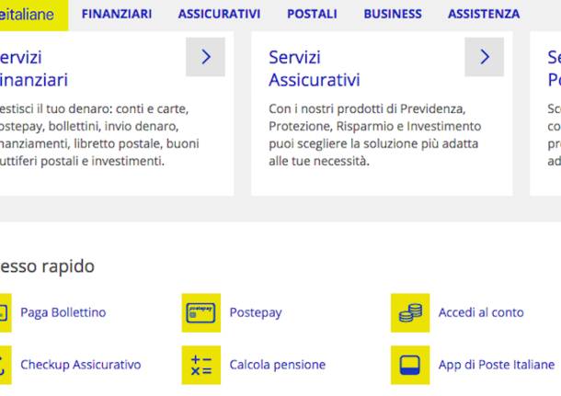561x396 pixels.
Task: Click the Accedi al conto coins icon
Action: 410,312
